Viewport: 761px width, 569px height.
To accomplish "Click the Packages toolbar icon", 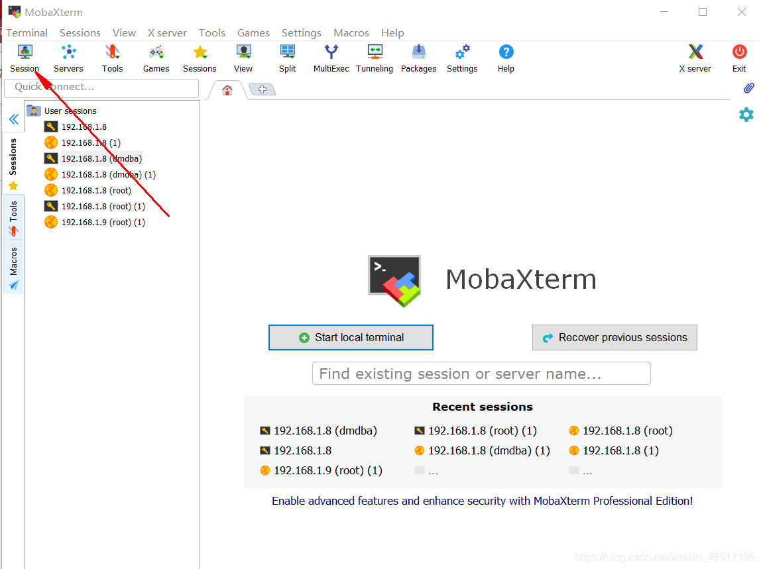I will [x=418, y=52].
